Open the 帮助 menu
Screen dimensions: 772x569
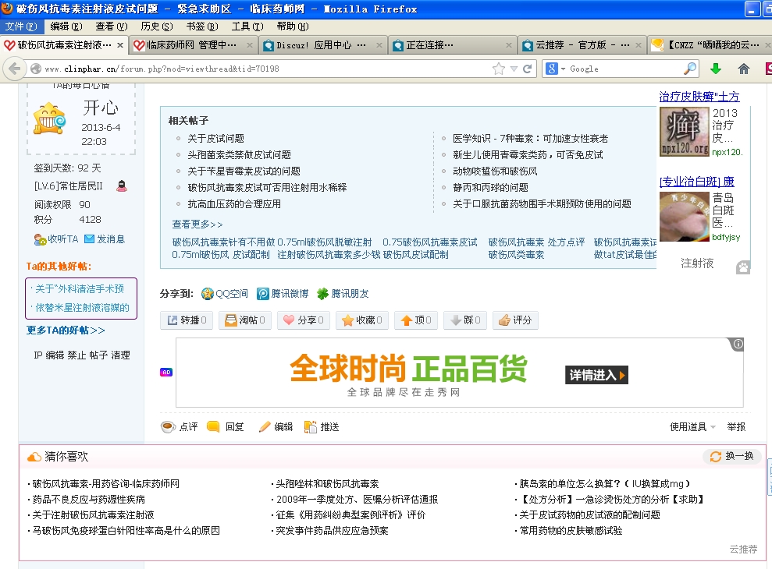(x=293, y=26)
